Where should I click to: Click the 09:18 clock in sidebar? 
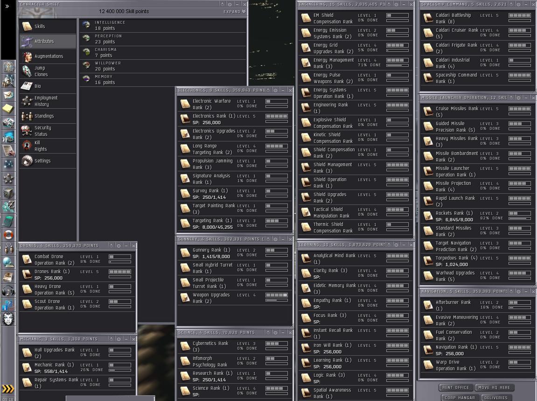point(8,399)
